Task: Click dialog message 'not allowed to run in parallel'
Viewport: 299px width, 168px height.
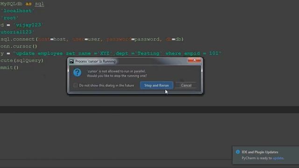Action: coord(116,71)
